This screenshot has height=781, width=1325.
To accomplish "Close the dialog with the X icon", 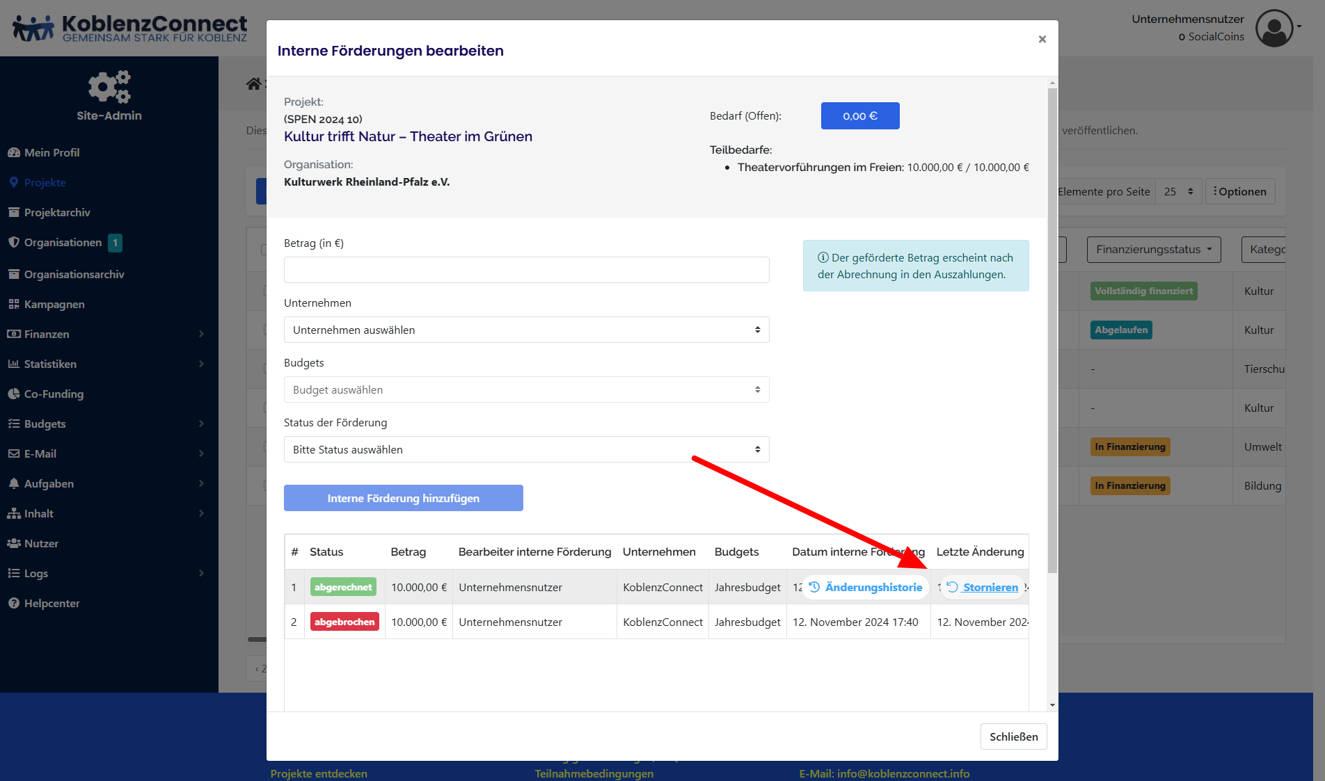I will pos(1042,40).
